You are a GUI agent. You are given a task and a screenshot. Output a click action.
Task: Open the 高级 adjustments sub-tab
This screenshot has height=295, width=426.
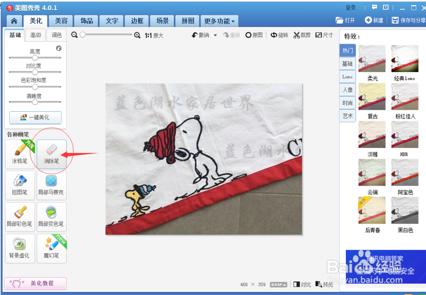pyautogui.click(x=36, y=35)
